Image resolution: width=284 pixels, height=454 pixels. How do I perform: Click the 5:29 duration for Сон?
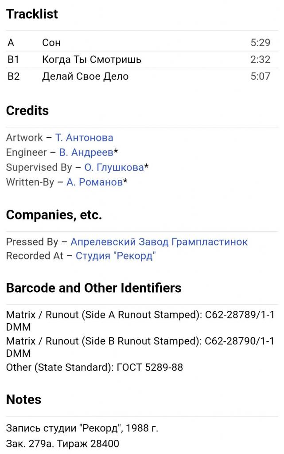[x=260, y=43]
